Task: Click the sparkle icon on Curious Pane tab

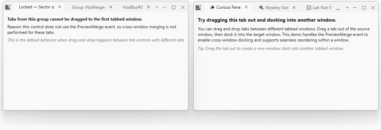Action: (212, 7)
